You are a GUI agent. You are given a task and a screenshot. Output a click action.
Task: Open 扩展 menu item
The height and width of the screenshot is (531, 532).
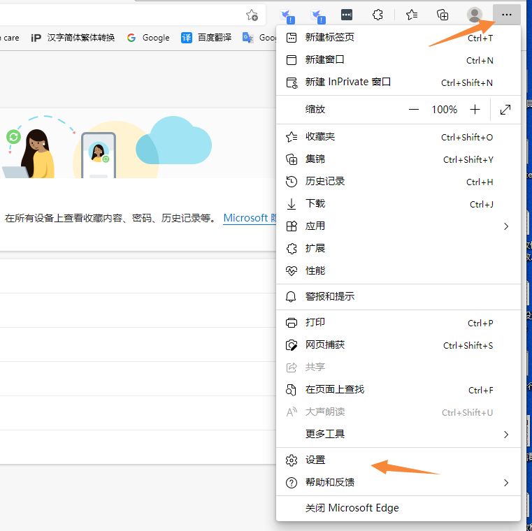[x=398, y=249]
